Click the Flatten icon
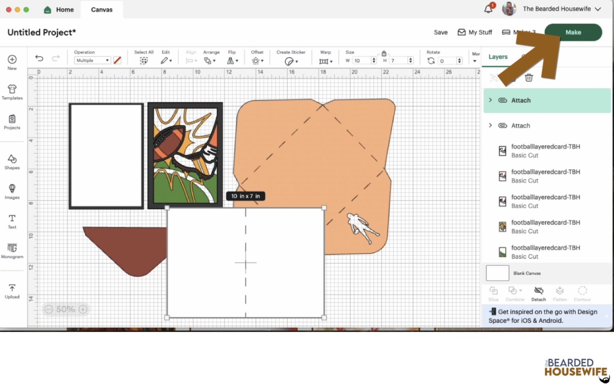 (x=560, y=293)
